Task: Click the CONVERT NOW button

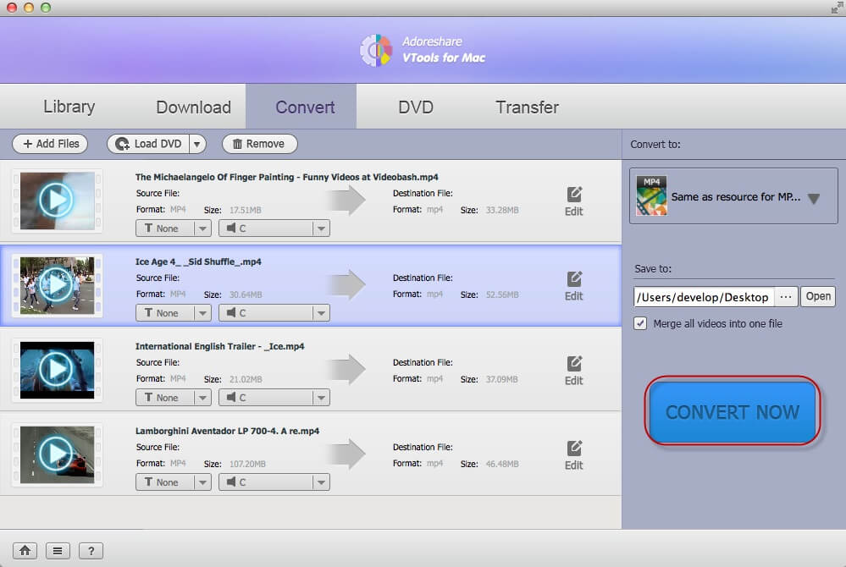Action: [x=731, y=412]
